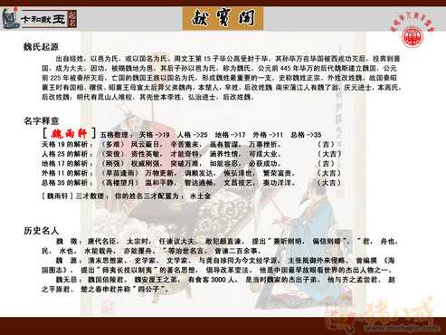Screen dimensions: 446x335
Task: Select the 魏氏起源 heading
Action: 41,47
